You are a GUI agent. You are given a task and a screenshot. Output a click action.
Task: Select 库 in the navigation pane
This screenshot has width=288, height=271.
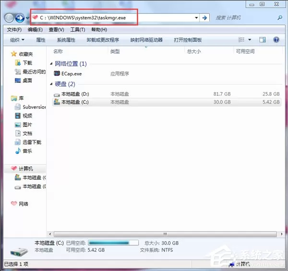[x=17, y=98]
